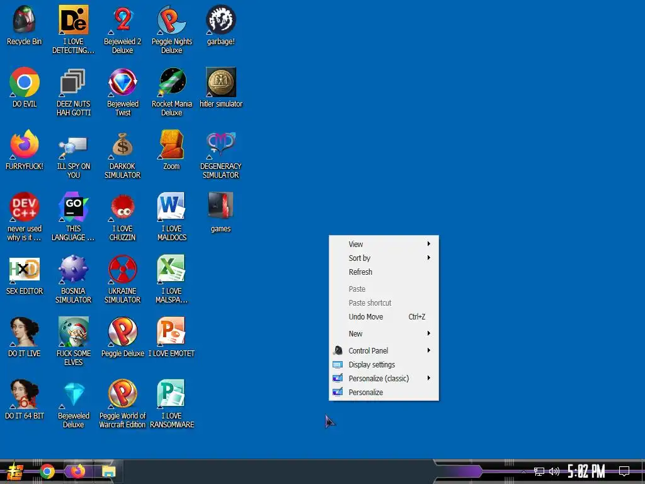Open the Publisher shortcut I LOVE RANSOMWARE
The width and height of the screenshot is (645, 484).
pyautogui.click(x=171, y=404)
